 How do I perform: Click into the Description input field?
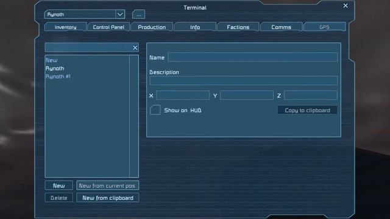[x=244, y=81]
